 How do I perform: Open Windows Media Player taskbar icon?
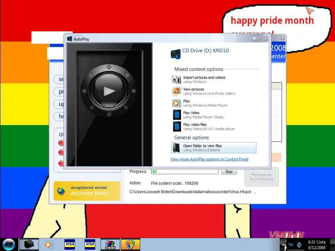click(48, 244)
